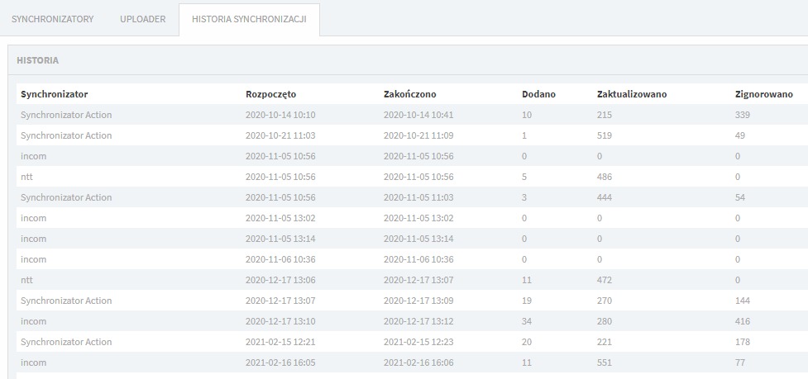Click end time 2020-12-17 13:12
This screenshot has width=808, height=379.
[x=418, y=321]
